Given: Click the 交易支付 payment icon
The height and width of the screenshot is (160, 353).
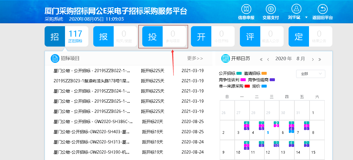Looking at the screenshot, I should point(271,9).
